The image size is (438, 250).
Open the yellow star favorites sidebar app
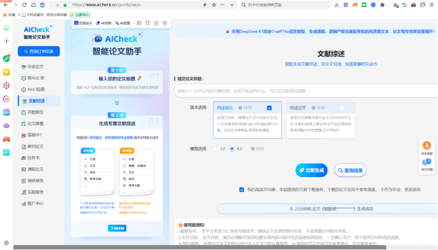tap(6, 72)
